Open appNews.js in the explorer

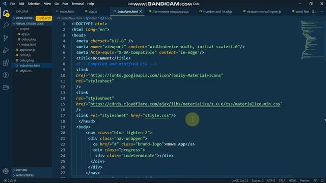point(27,50)
